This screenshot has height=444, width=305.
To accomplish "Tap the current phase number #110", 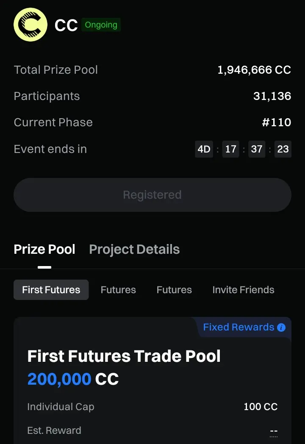I will pyautogui.click(x=276, y=122).
